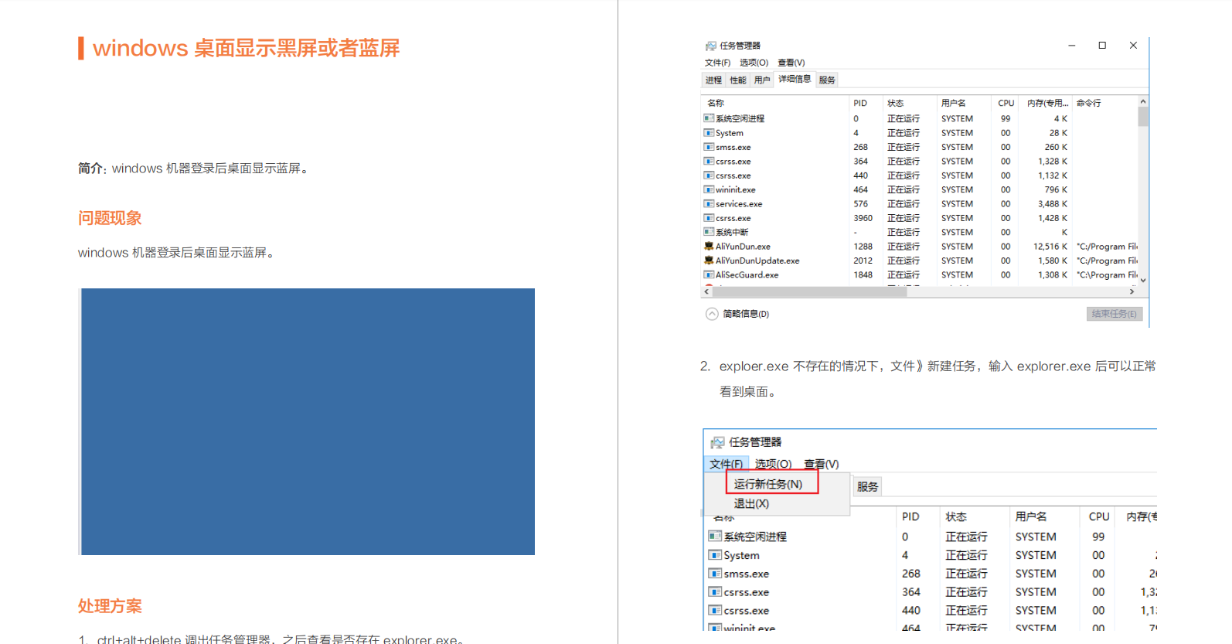1232x644 pixels.
Task: Choose 退出(X) from the open 文件 menu
Action: pos(751,504)
